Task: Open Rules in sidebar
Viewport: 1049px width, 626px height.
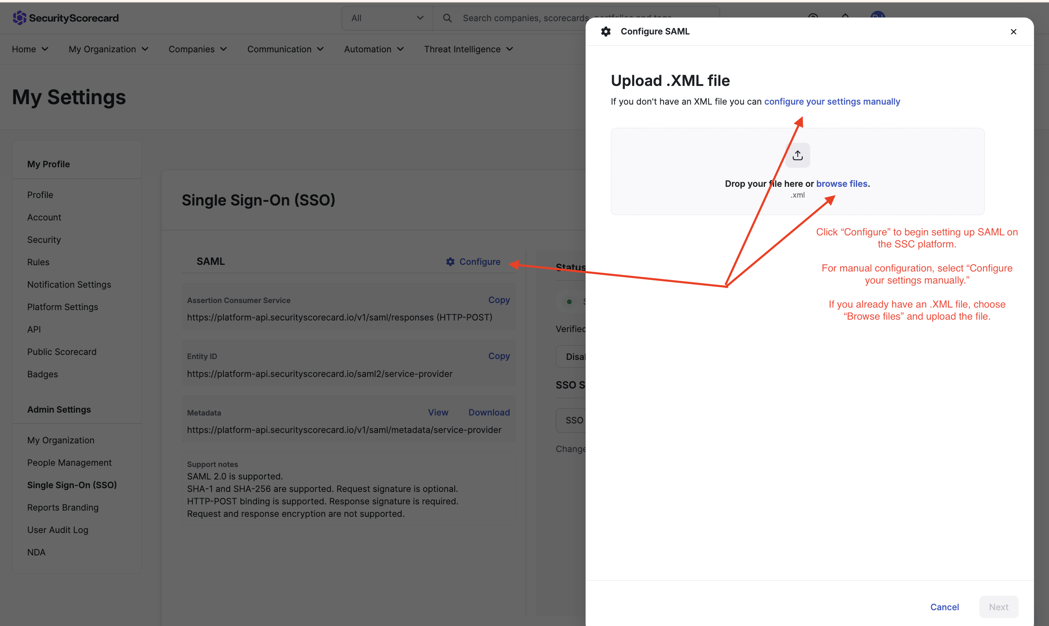Action: [x=38, y=262]
